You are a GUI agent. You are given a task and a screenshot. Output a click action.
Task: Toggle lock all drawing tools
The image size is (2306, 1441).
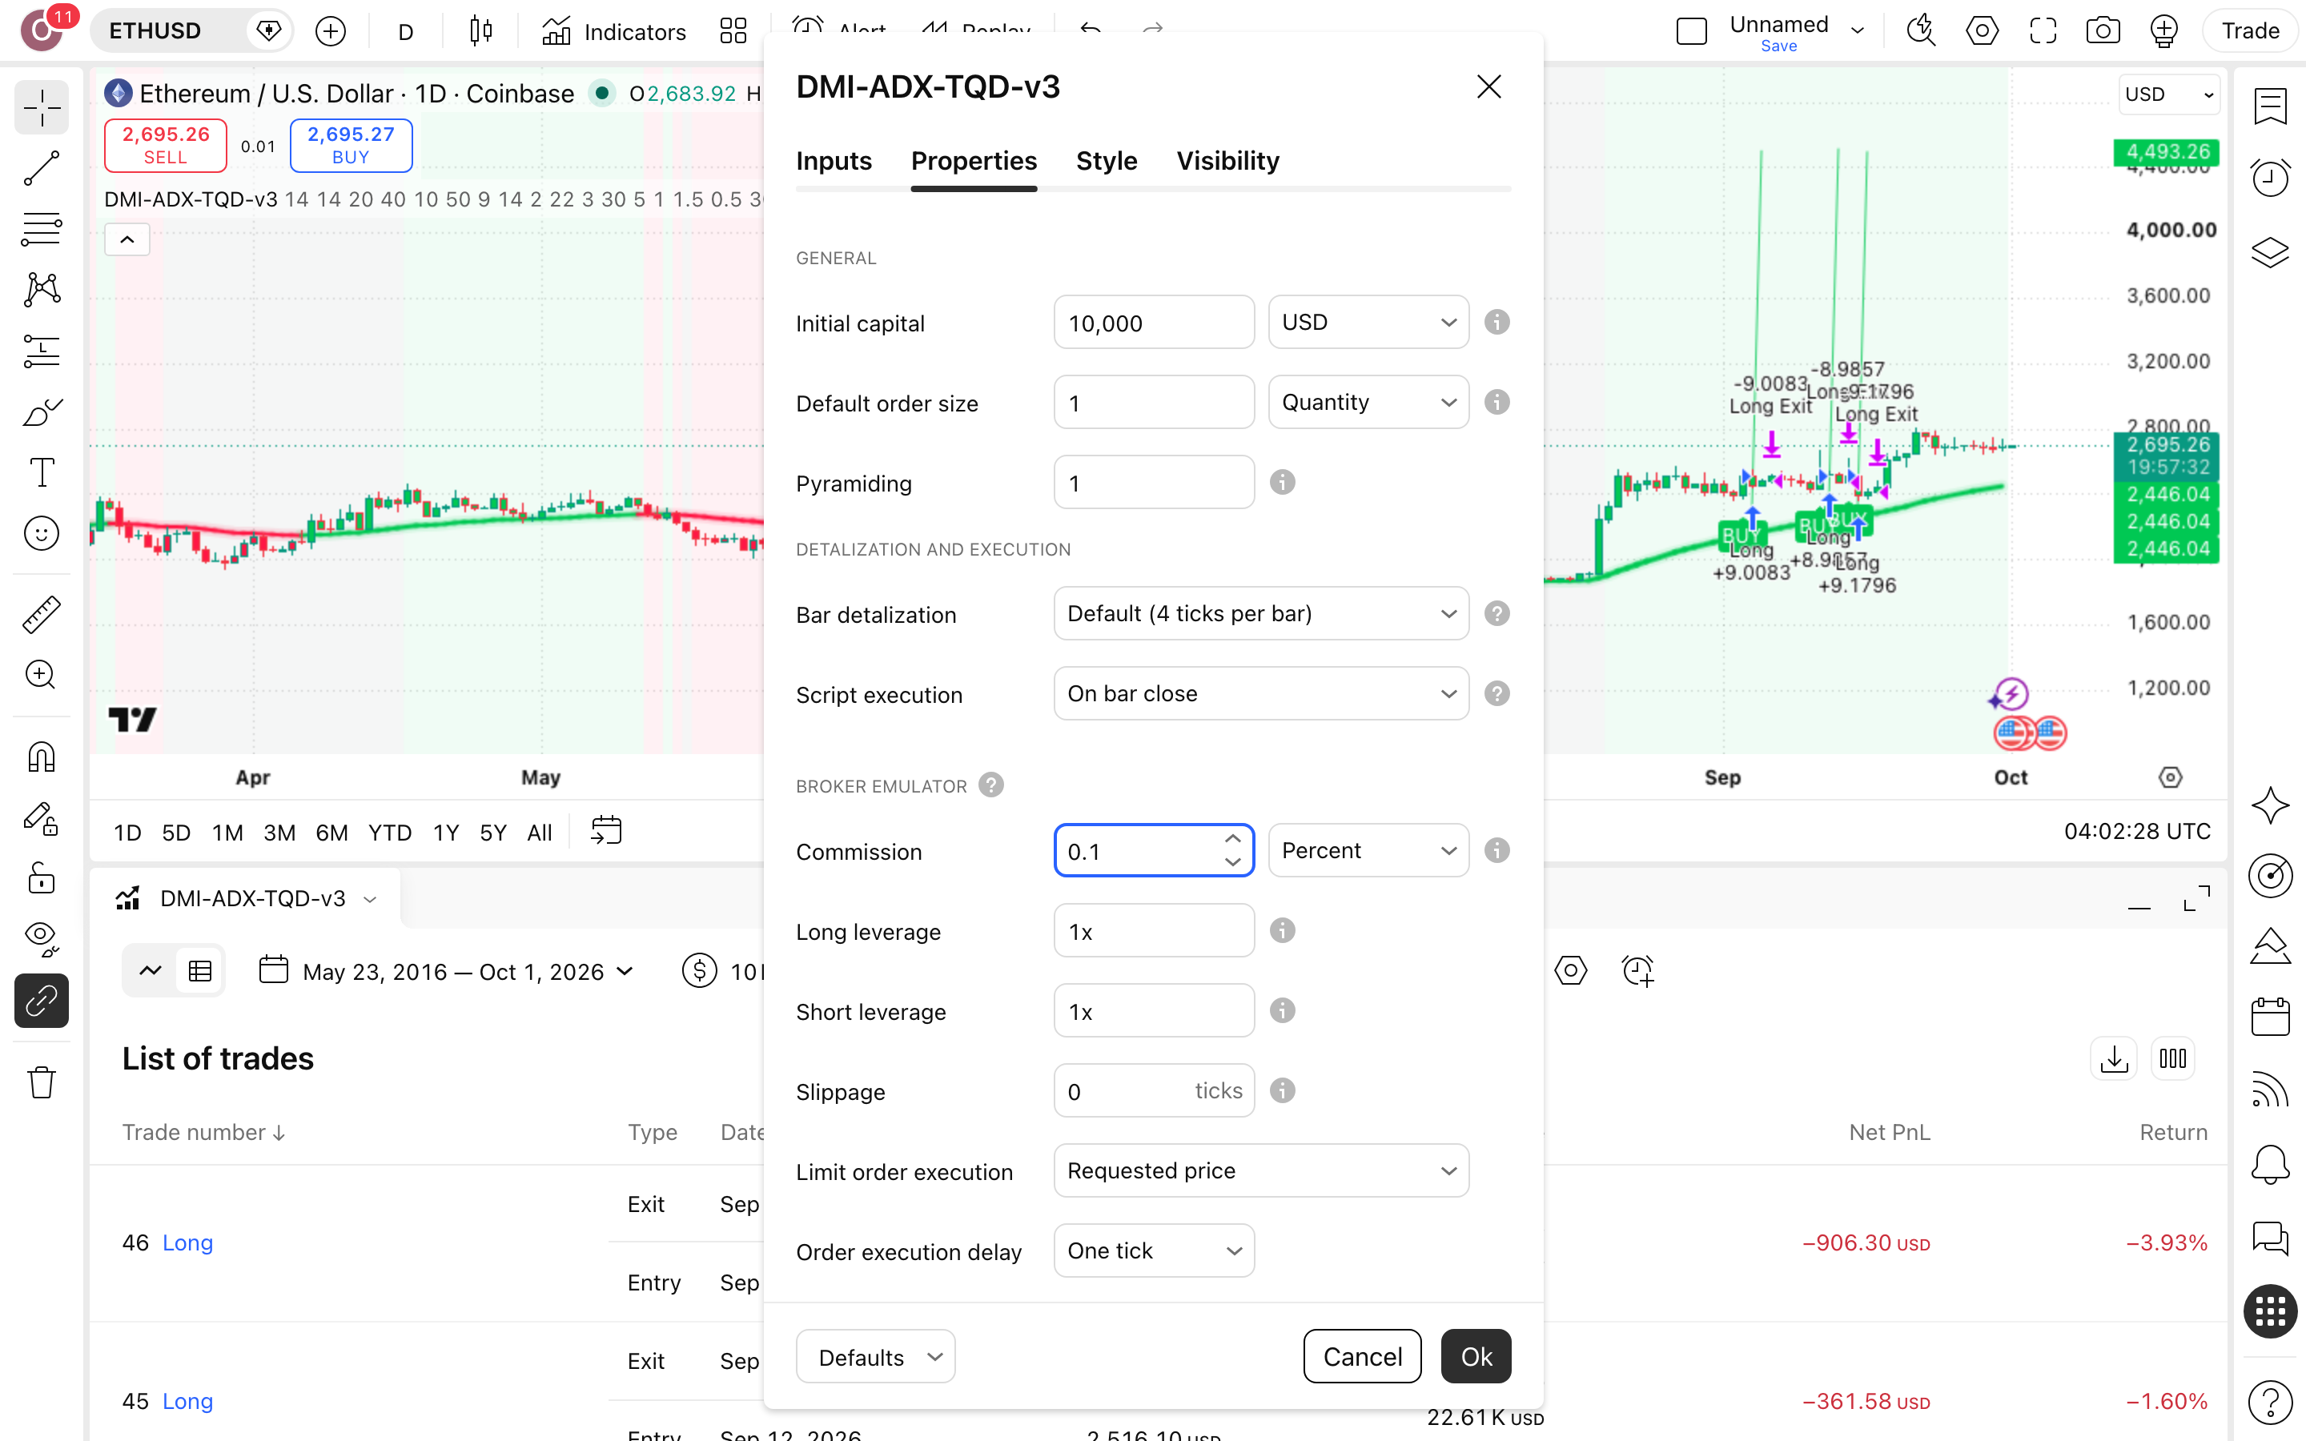(41, 877)
